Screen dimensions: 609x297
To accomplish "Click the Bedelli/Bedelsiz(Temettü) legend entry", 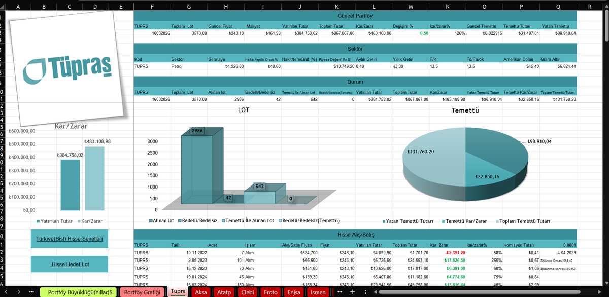I will coord(309,220).
